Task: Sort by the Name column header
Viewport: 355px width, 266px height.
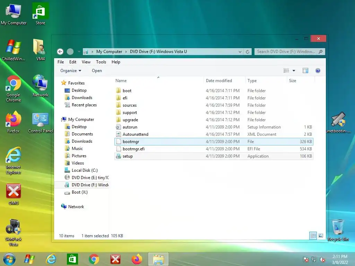Action: pos(158,80)
